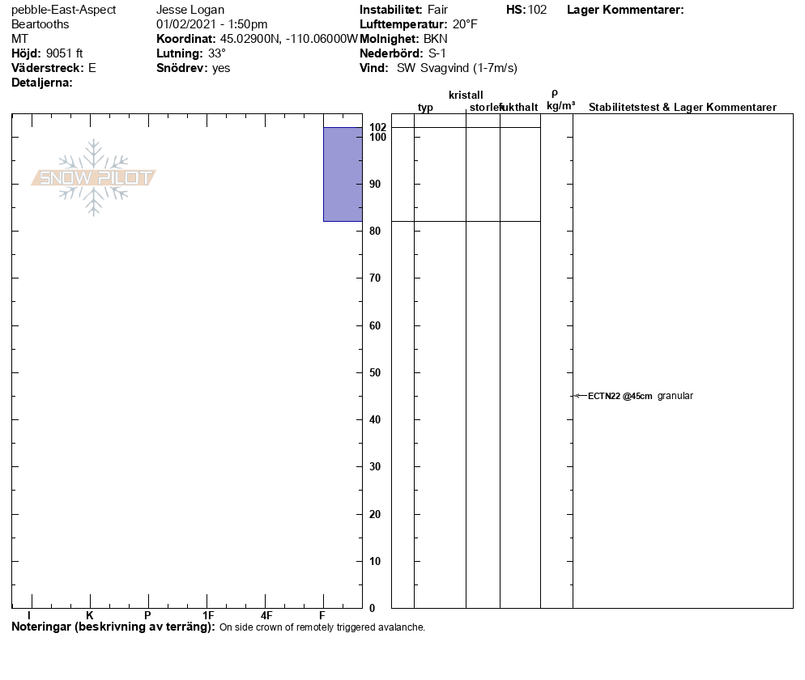Click 'Stabilitetstest & Lager Kommentarer' header
The height and width of the screenshot is (680, 805).
(682, 108)
